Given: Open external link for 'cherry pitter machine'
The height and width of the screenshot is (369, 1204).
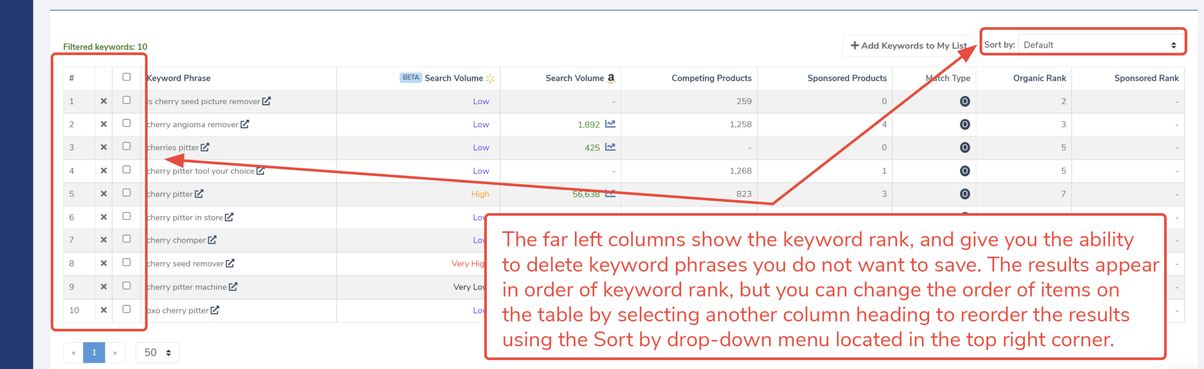Looking at the screenshot, I should coord(233,286).
